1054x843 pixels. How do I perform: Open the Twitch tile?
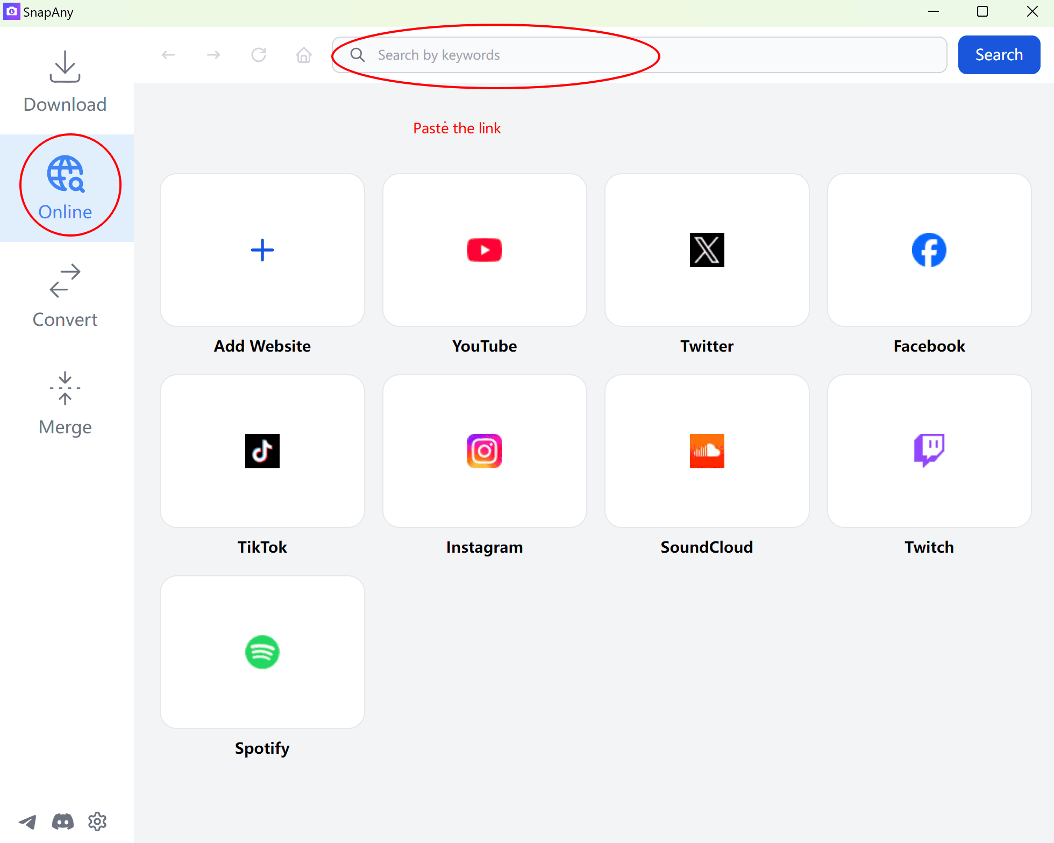coord(929,451)
